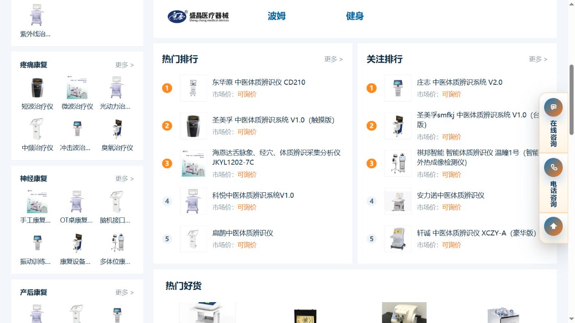Screen dimensions: 575x323
Task: Open 光动力治疗 product icon
Action: (117, 88)
